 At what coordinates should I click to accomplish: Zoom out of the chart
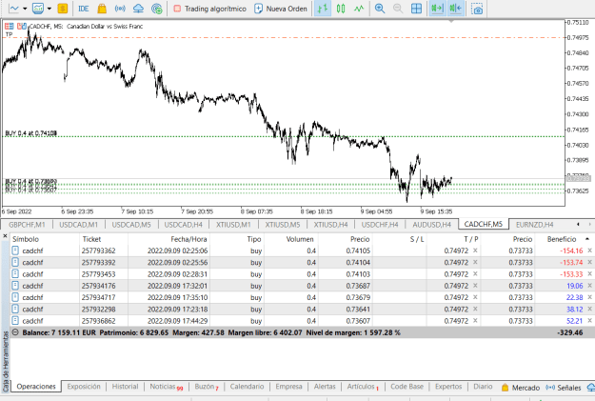398,9
